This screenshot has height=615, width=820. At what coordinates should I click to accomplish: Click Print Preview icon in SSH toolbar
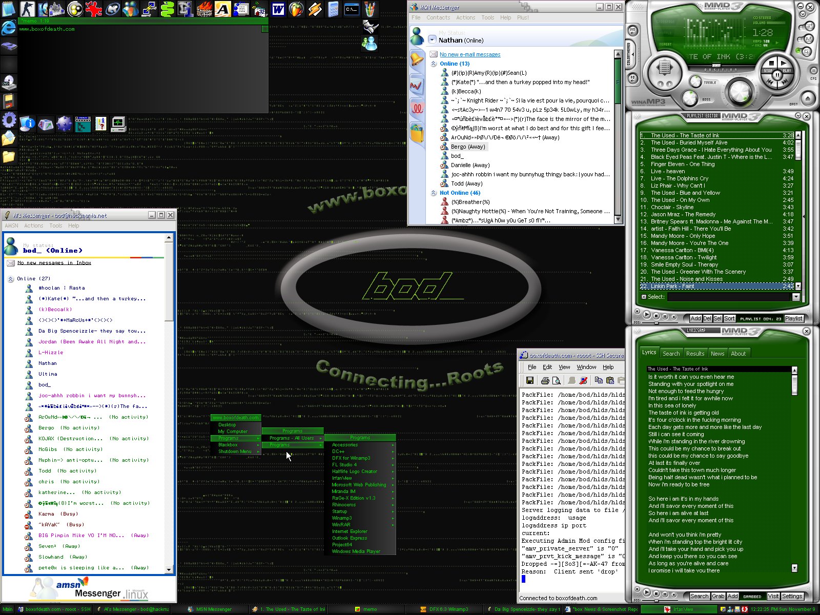[557, 380]
